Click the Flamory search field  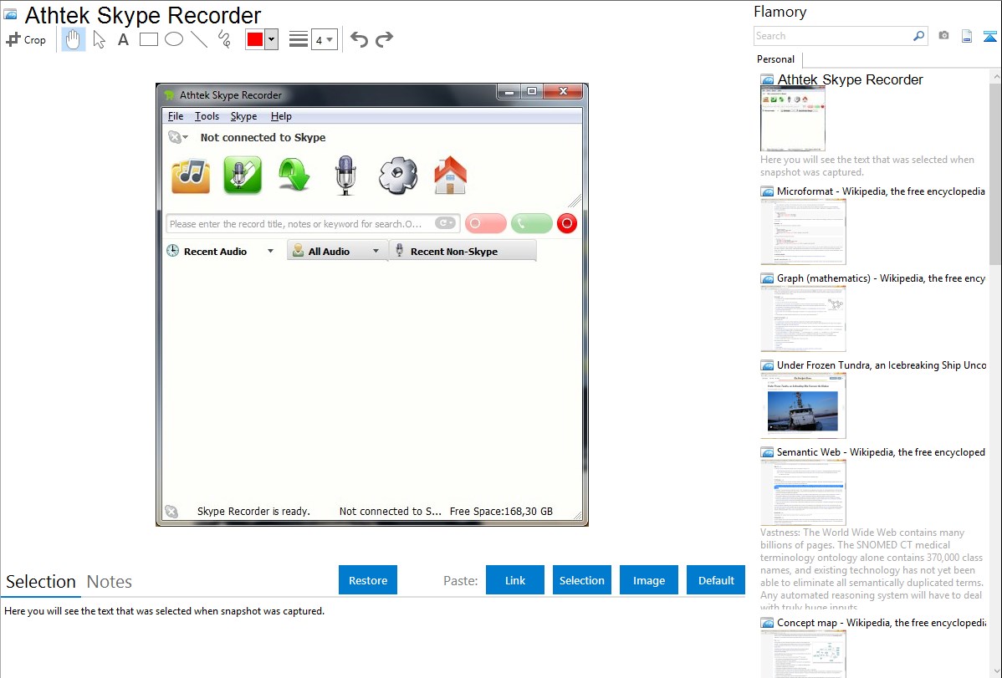coord(833,36)
